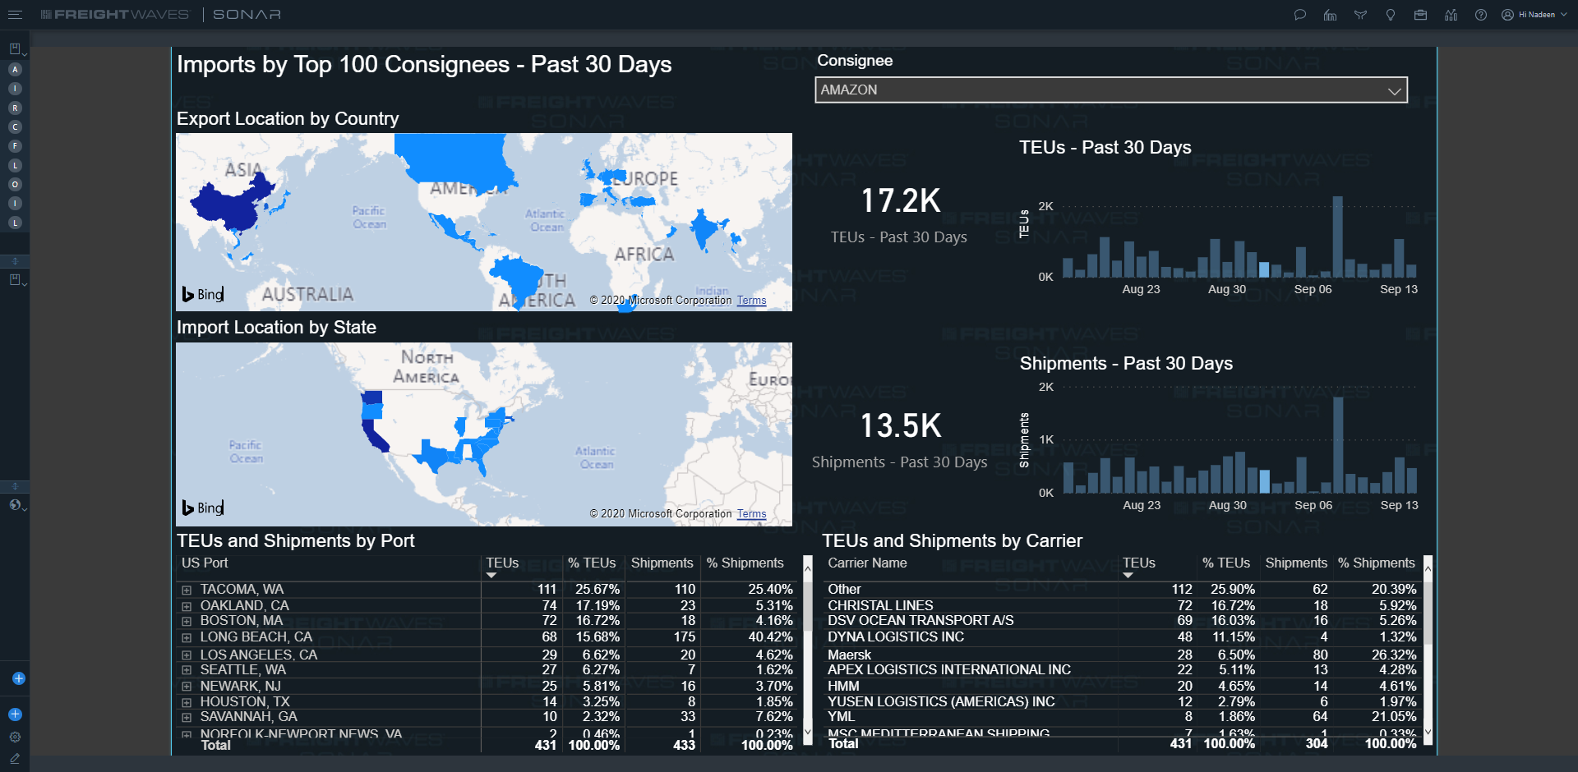Image resolution: width=1578 pixels, height=772 pixels.
Task: Open the help question mark icon
Action: pos(1480,15)
